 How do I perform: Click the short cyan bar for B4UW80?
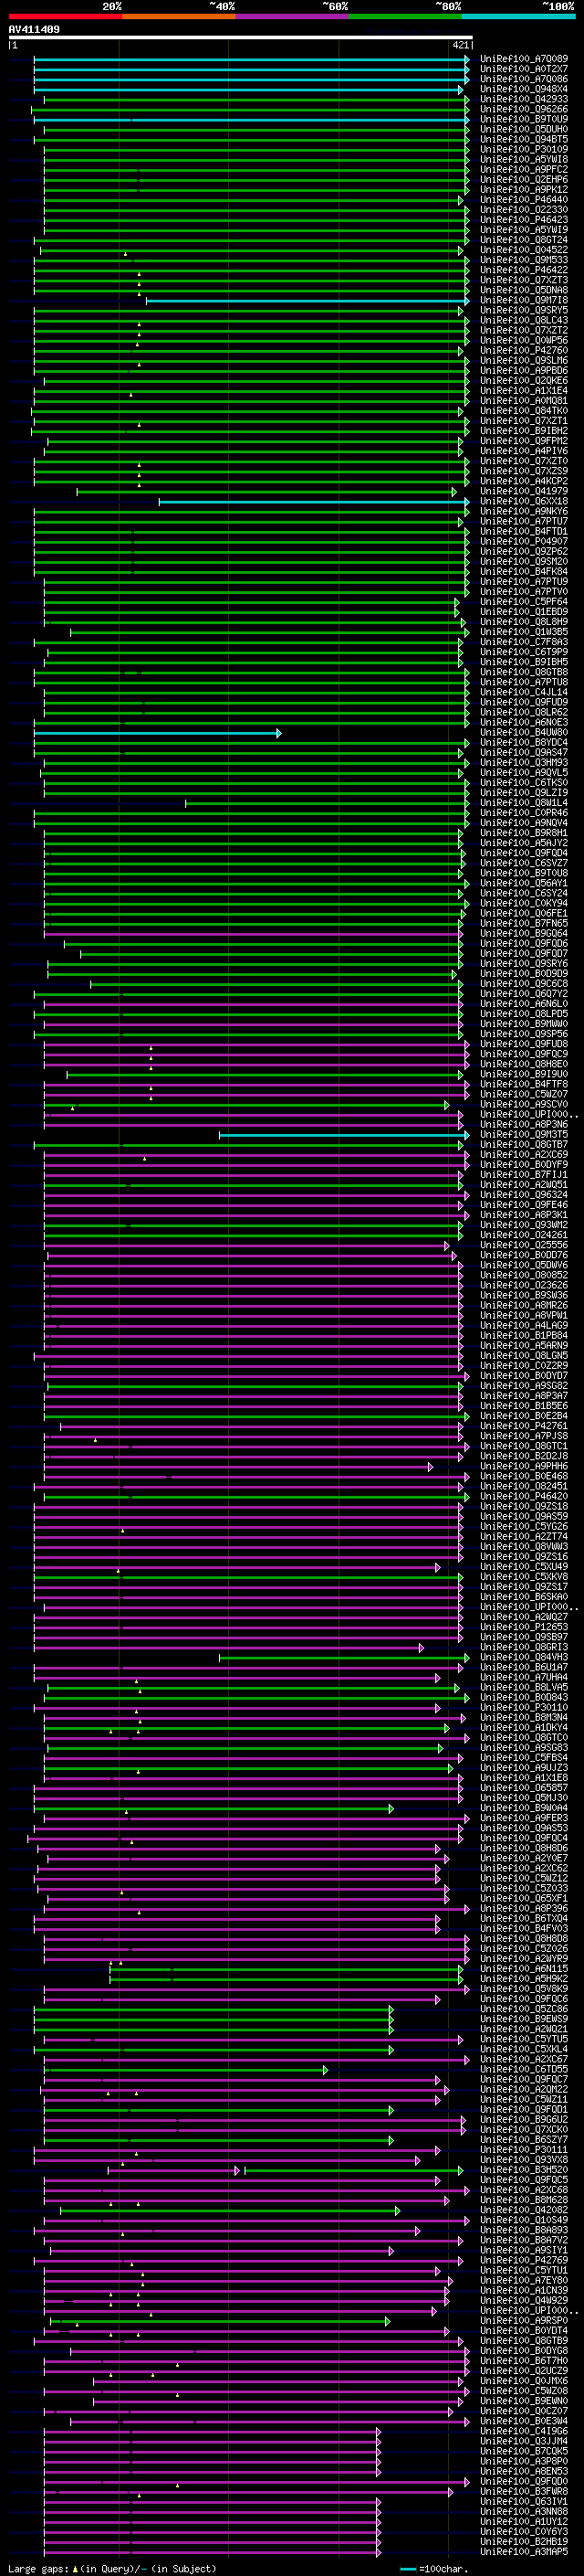[x=158, y=733]
